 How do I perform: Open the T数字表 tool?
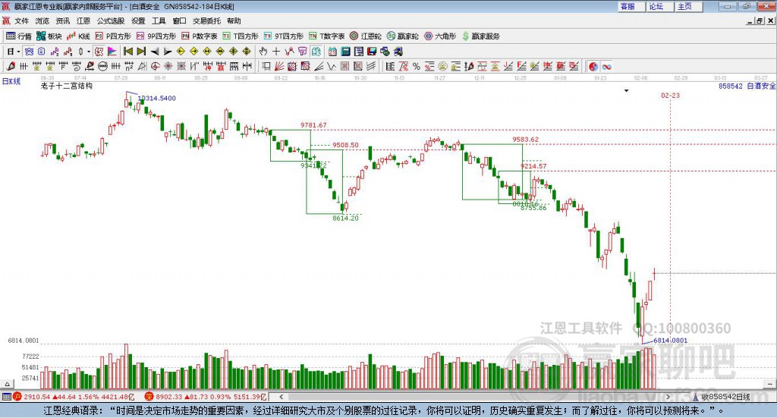coord(326,36)
